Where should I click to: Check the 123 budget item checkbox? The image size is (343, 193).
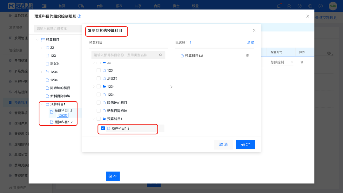coord(98,70)
